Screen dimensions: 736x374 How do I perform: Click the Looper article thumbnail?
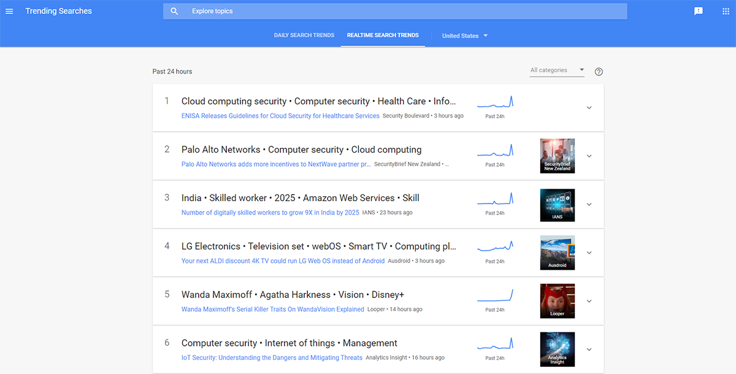557,300
